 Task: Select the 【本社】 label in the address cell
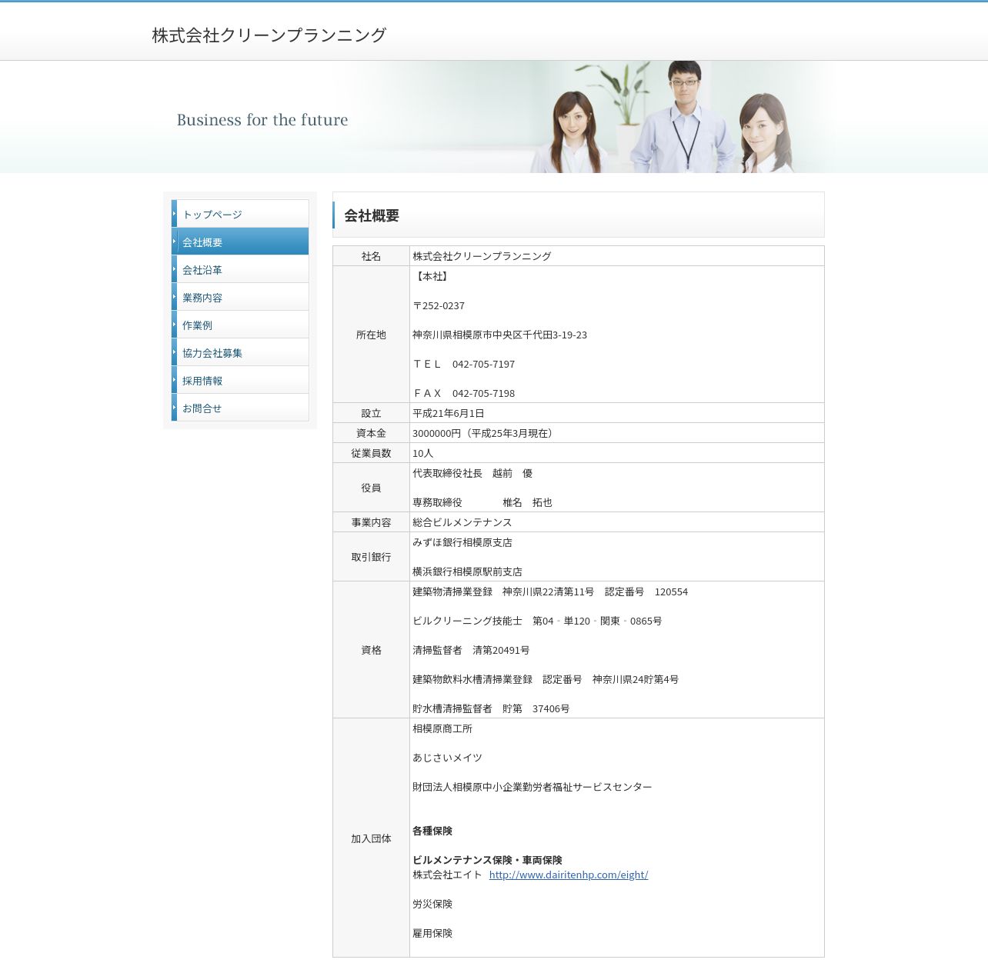[x=431, y=276]
